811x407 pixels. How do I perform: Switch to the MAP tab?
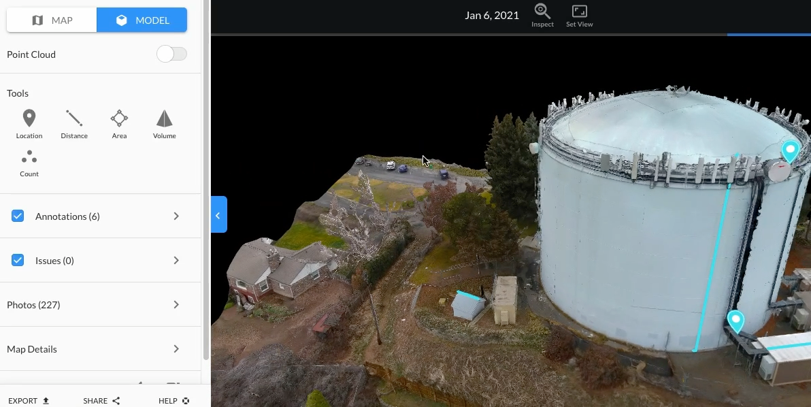[52, 20]
